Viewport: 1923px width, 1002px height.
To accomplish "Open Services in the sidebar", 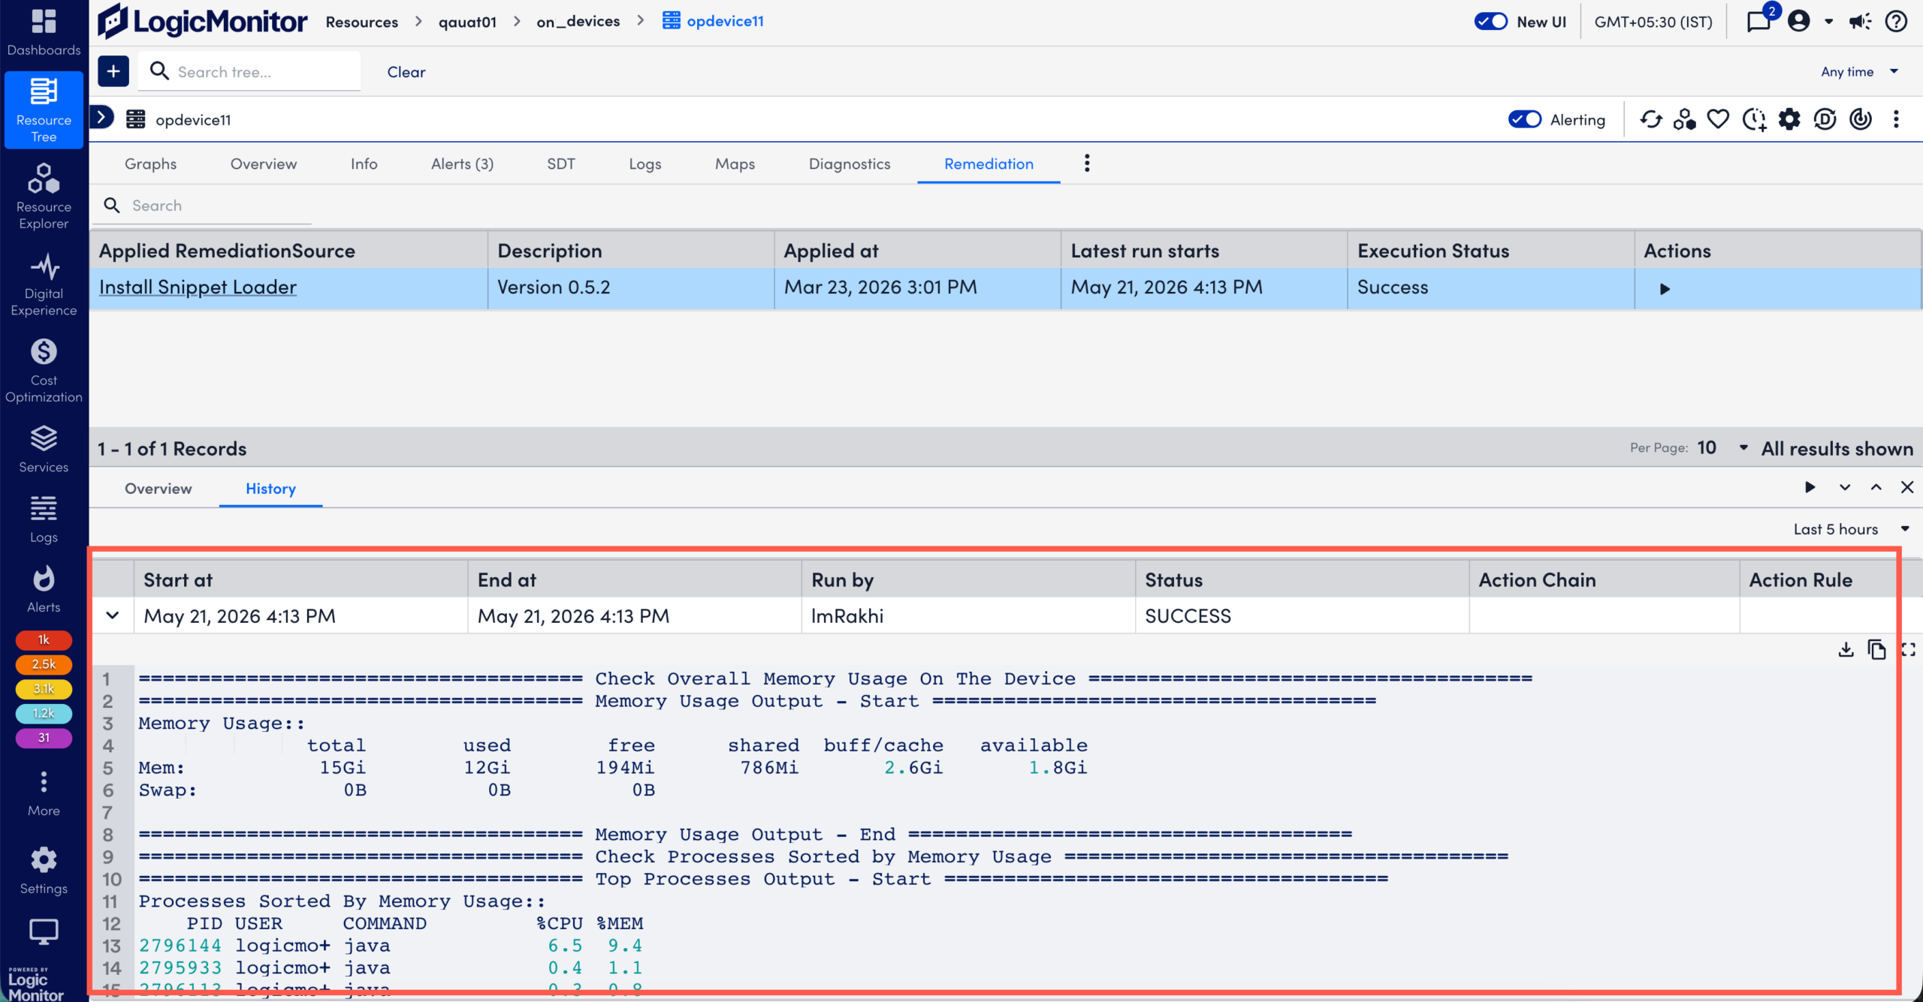I will tap(44, 449).
